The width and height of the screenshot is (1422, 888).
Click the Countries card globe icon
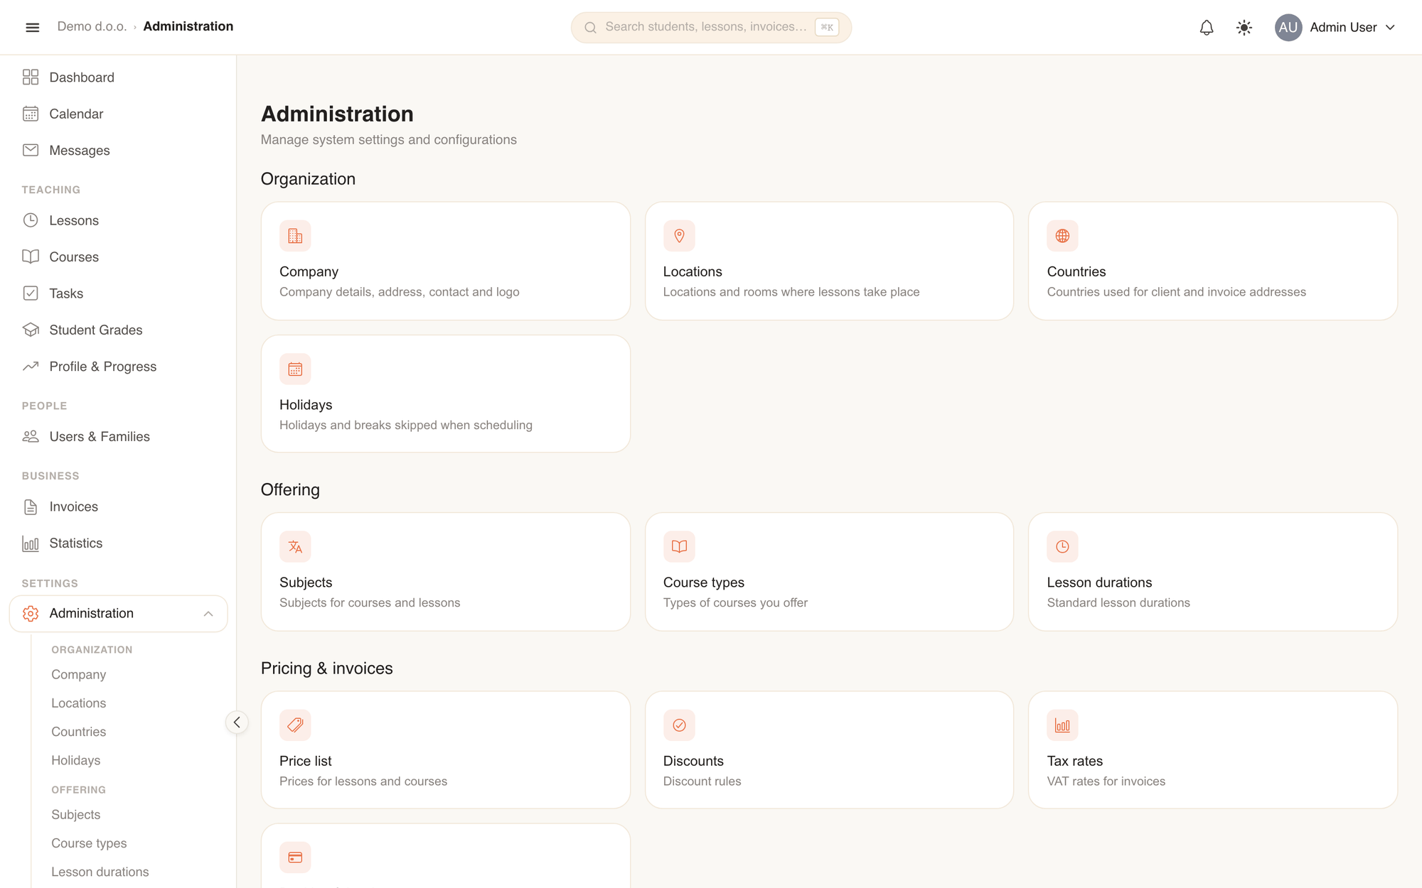click(1062, 236)
